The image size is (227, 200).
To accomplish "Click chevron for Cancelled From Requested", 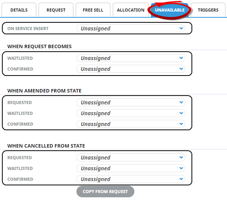I will click(181, 157).
